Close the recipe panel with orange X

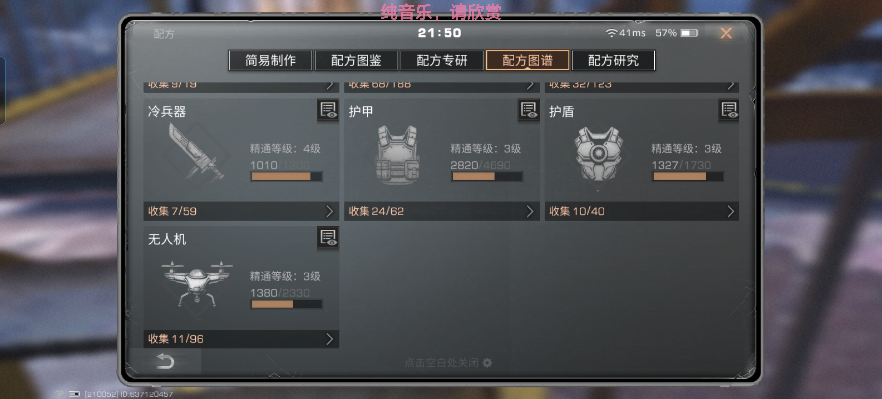click(x=726, y=33)
